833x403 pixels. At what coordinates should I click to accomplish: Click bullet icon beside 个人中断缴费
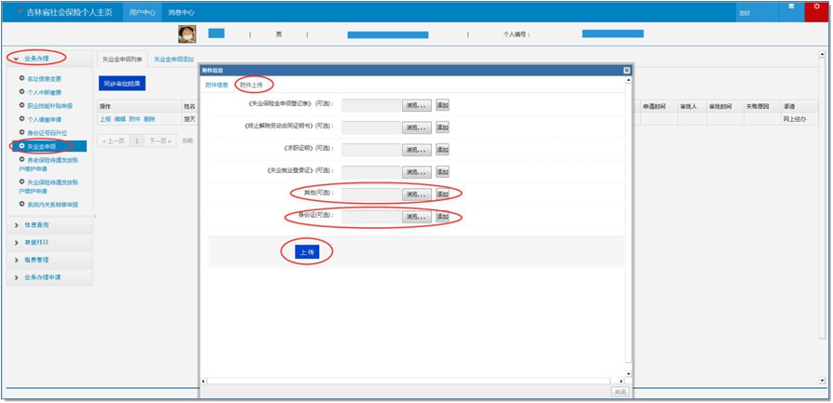21,92
